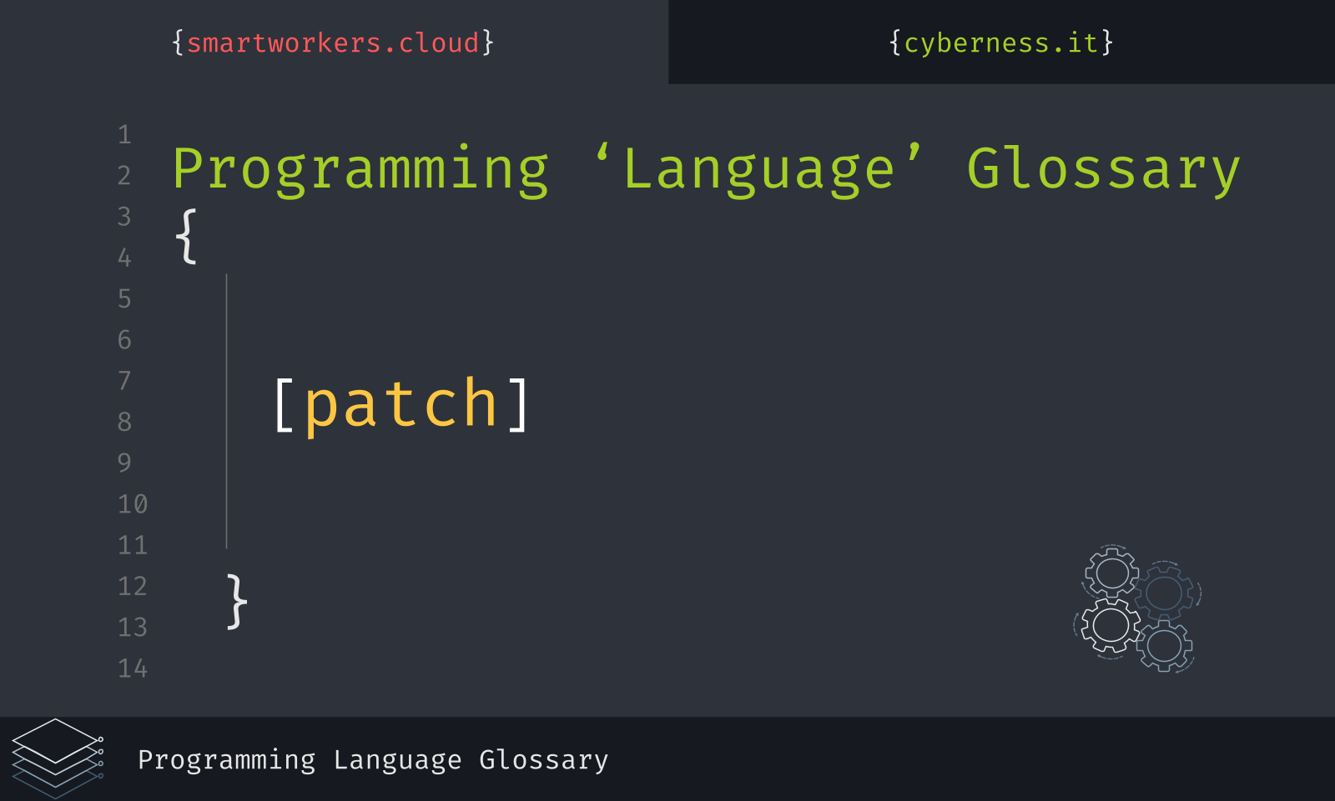Click the closing curly brace above the footer
This screenshot has width=1335, height=801.
[237, 601]
